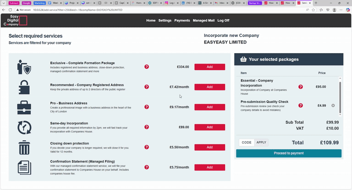Viewport: 352px width, 190px height.
Task: Go to Payments in navigation bar
Action: point(182,20)
